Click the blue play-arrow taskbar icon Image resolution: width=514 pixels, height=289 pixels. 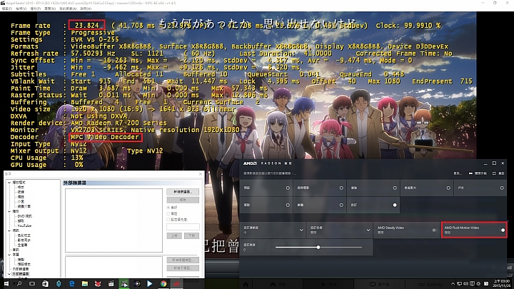pos(150,284)
